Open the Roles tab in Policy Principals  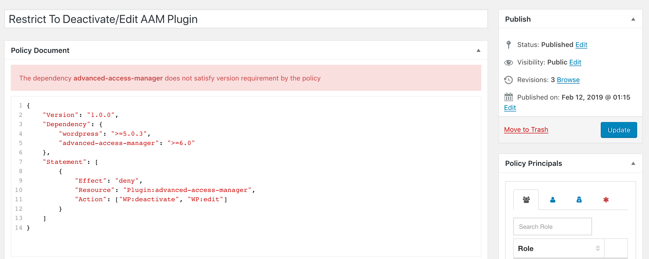click(x=526, y=200)
